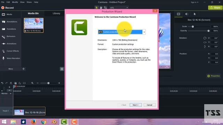The image size is (223, 125).
Task: Add a new track with plus icon
Action: [x=9, y=87]
